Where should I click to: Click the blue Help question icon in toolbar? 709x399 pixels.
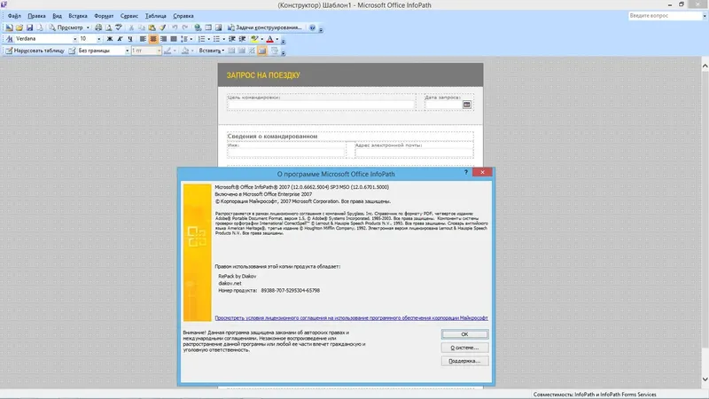point(312,27)
